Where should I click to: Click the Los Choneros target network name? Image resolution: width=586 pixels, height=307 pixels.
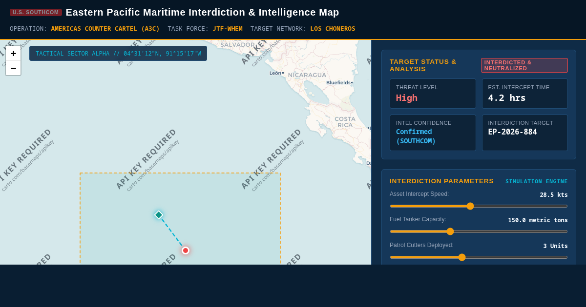pos(333,29)
